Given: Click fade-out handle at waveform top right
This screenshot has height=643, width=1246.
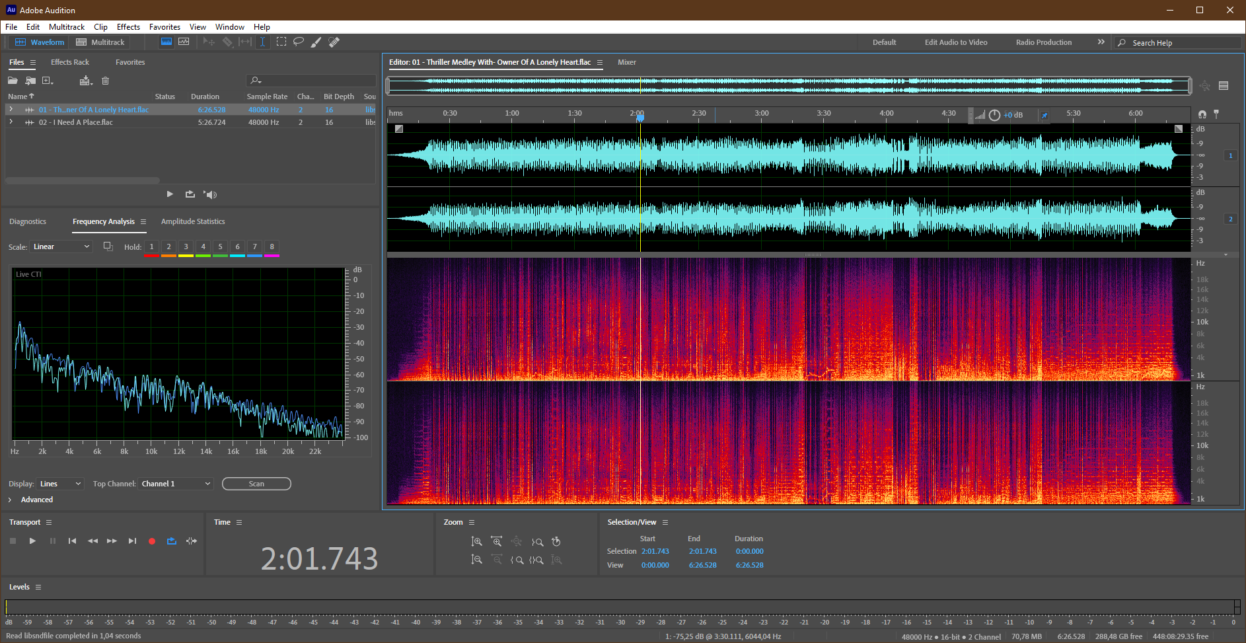Looking at the screenshot, I should tap(1179, 129).
